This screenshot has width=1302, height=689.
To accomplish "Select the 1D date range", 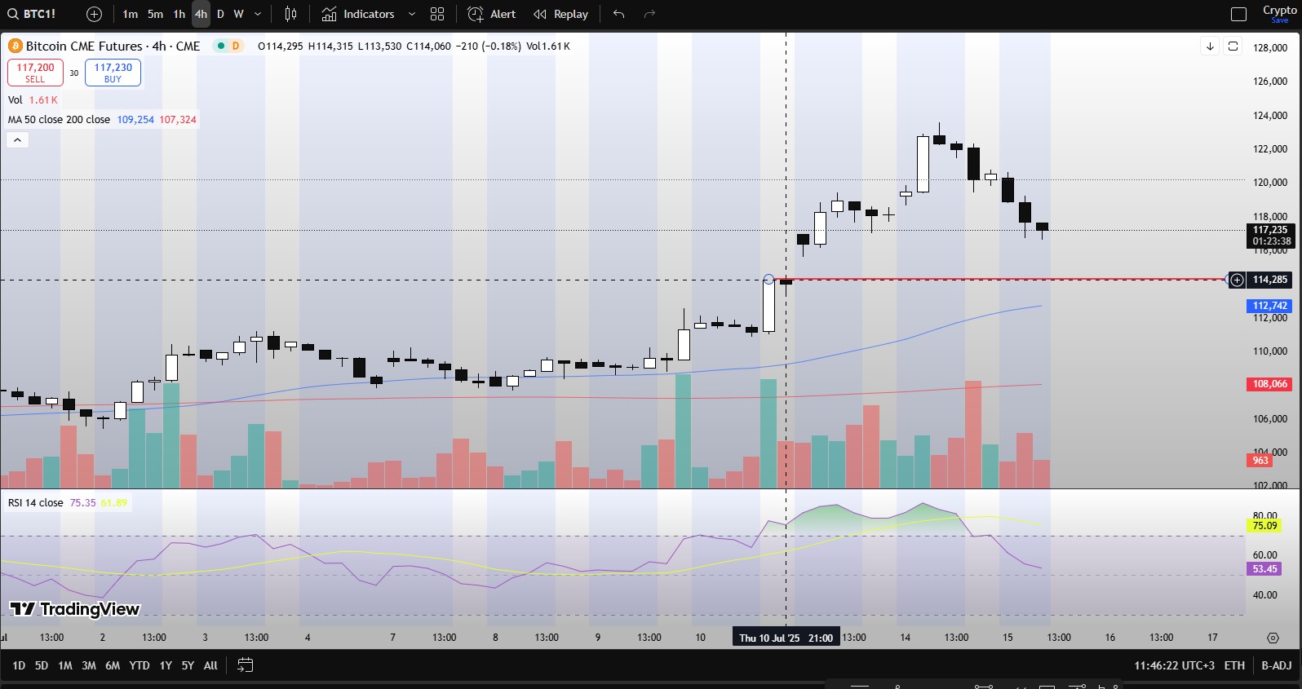I will 19,665.
